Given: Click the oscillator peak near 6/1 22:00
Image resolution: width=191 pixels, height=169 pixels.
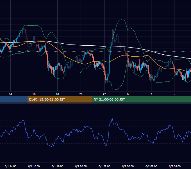Looking at the screenshot, I should pyautogui.click(x=112, y=118).
